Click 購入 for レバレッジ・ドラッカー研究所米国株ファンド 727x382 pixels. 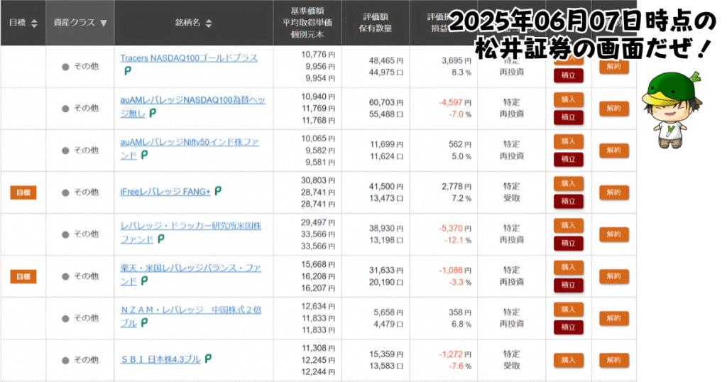click(x=569, y=225)
